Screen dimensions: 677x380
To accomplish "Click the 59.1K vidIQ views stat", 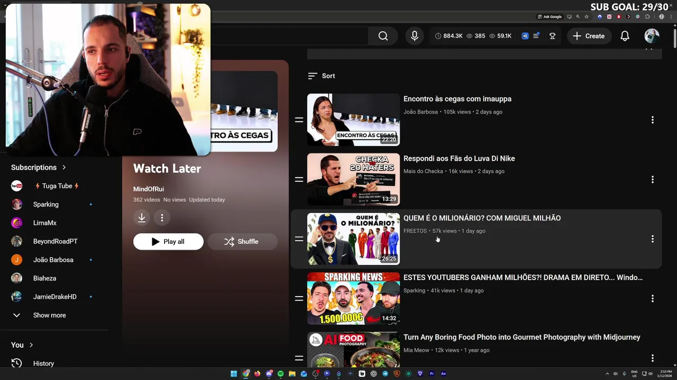I will (500, 36).
